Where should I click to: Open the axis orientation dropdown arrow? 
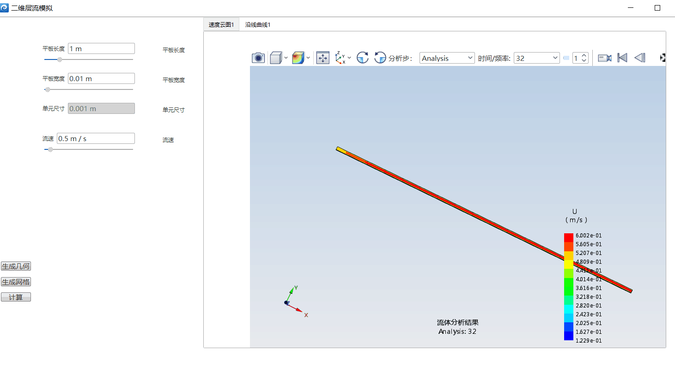[x=349, y=58]
